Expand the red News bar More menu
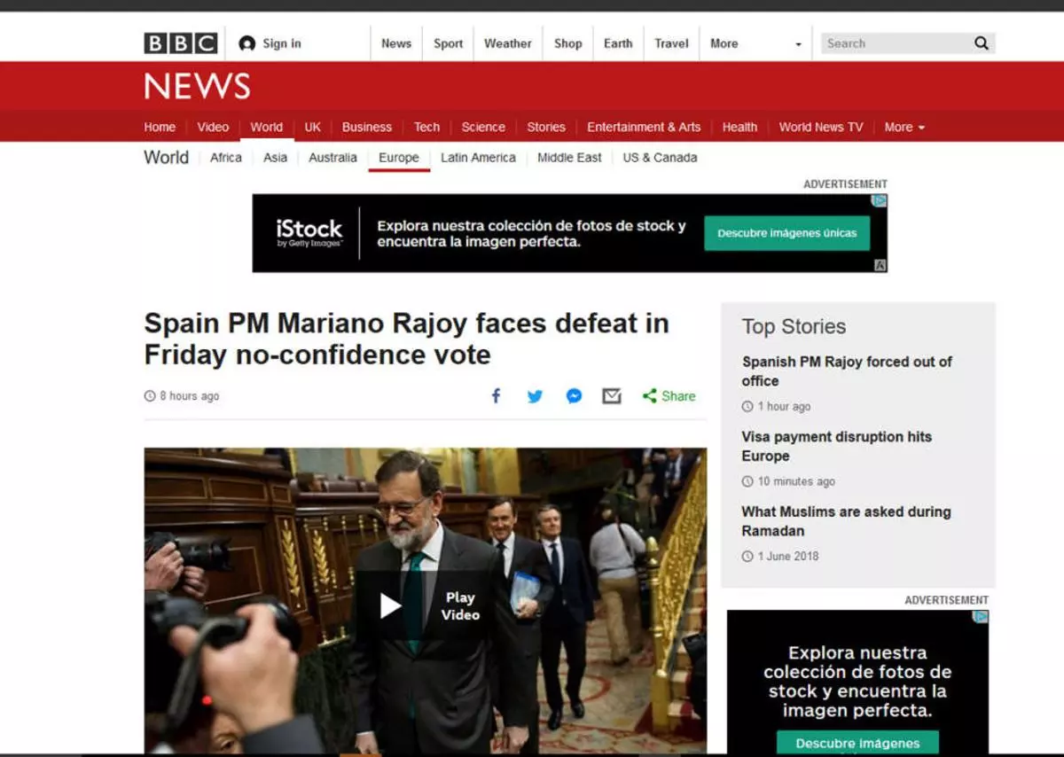 (904, 127)
